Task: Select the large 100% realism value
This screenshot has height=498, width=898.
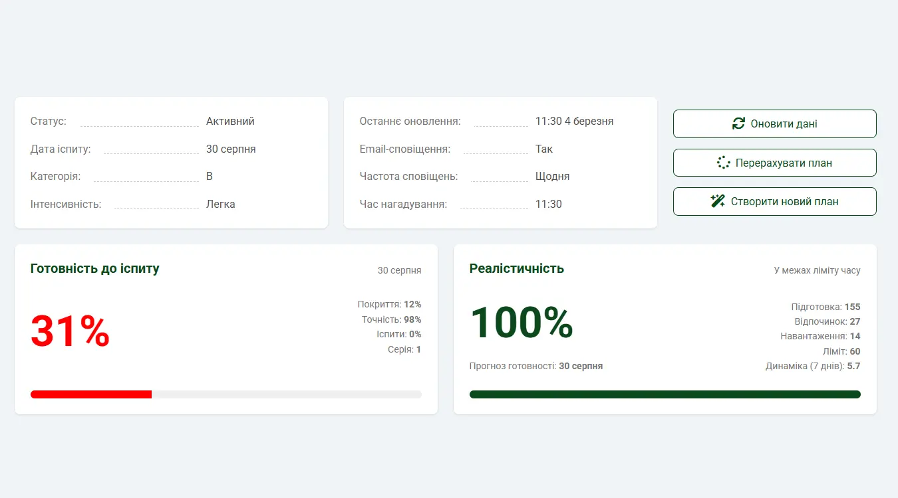Action: click(522, 323)
